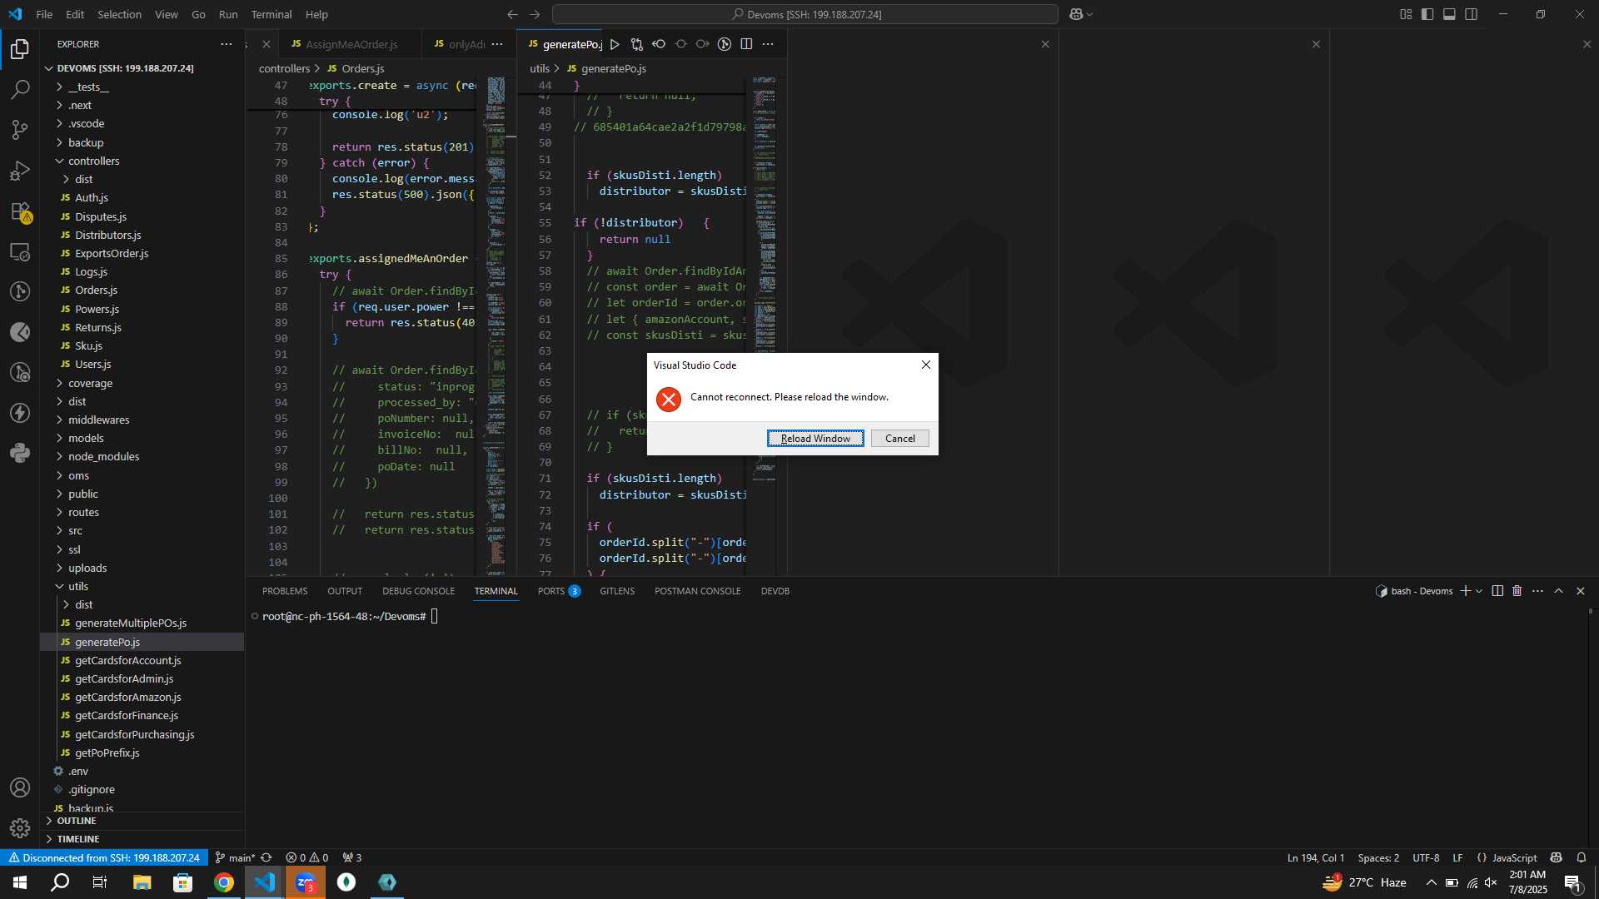
Task: Open Accounts icon in activity bar
Action: 20,787
